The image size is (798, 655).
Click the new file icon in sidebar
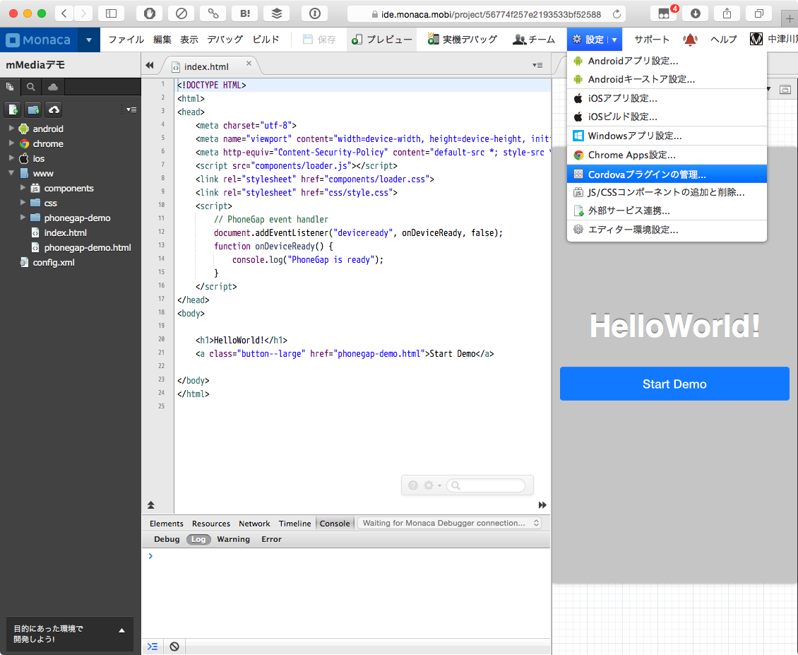tap(13, 110)
